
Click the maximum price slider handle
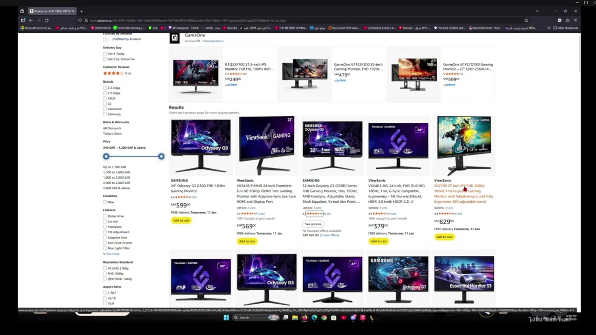coord(161,156)
